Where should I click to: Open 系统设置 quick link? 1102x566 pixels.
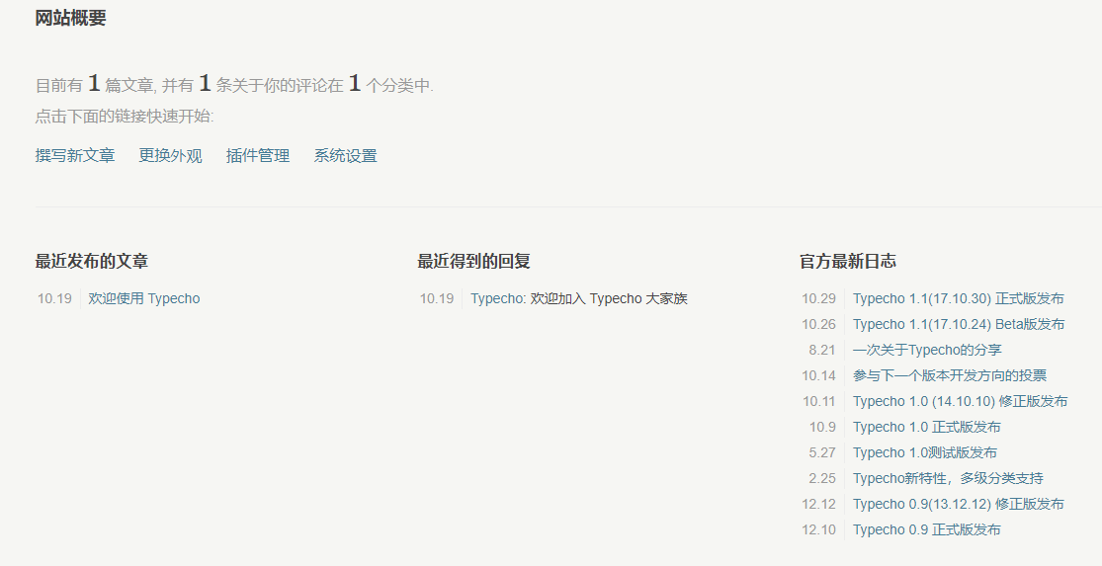tap(345, 156)
